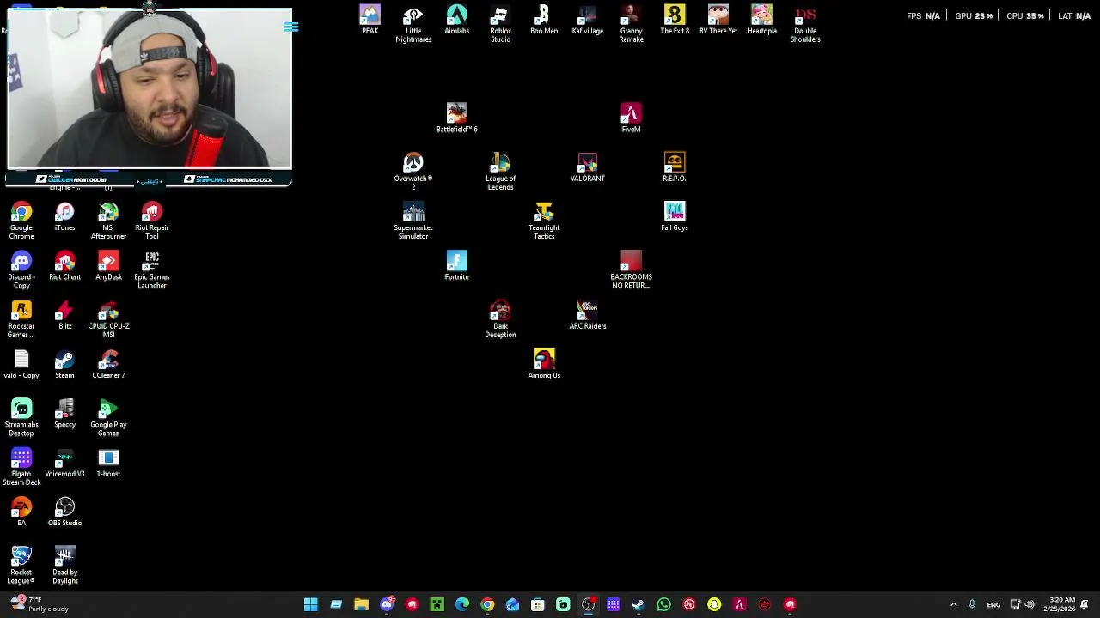Screen dimensions: 1100x618
Task: Select the Battlefield 6 desktop icon
Action: coord(456,118)
